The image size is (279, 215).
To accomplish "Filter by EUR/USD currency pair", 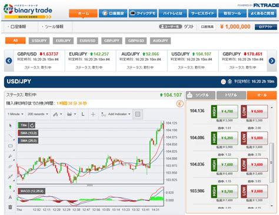I will point(88,41).
